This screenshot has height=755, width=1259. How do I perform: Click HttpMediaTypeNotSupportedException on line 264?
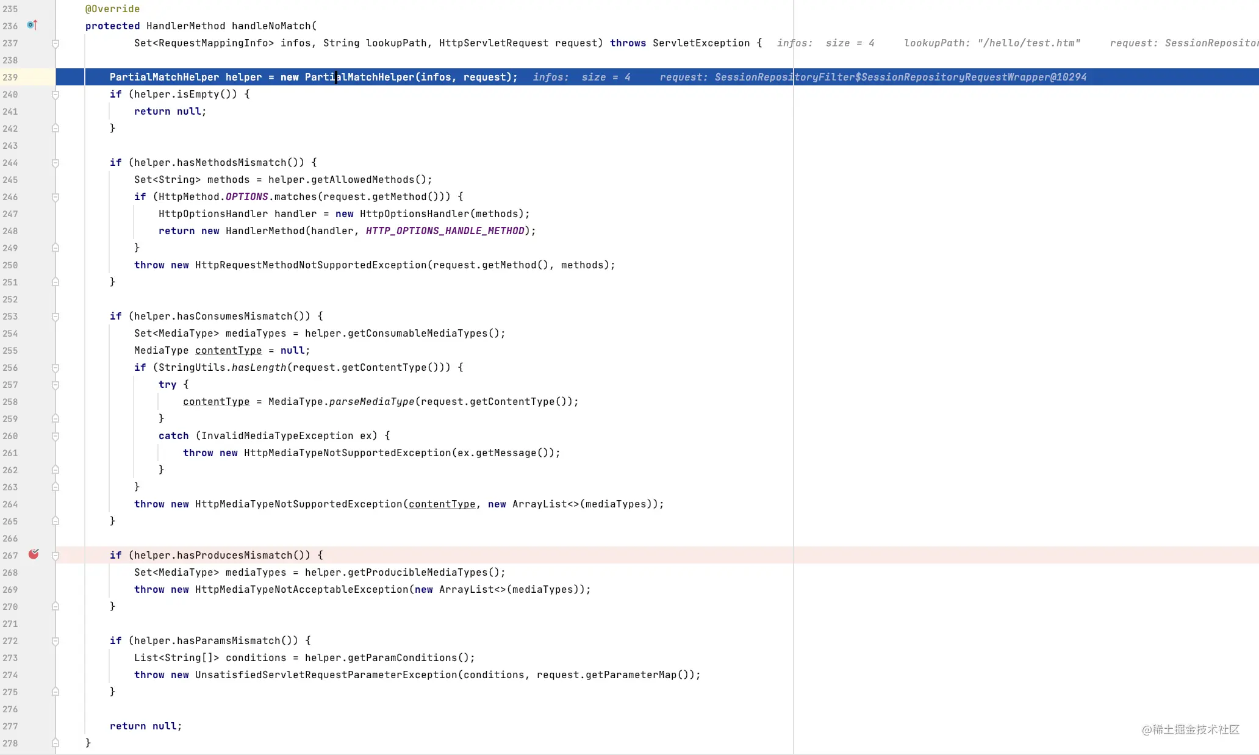pyautogui.click(x=298, y=504)
